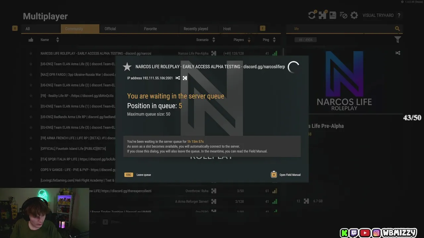Select the Community tab

click(x=80, y=29)
